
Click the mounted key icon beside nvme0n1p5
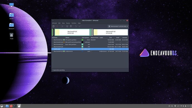click(x=64, y=51)
